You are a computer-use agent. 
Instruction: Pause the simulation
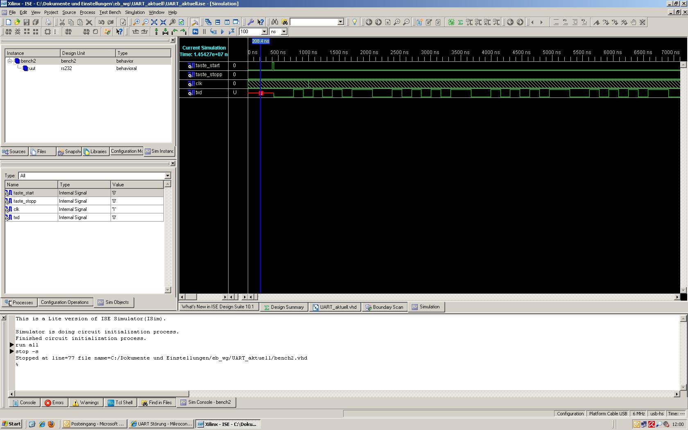coord(204,32)
